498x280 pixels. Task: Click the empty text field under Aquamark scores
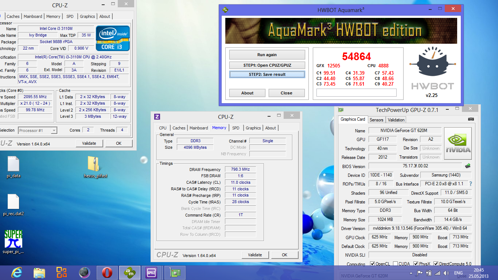pos(356,93)
